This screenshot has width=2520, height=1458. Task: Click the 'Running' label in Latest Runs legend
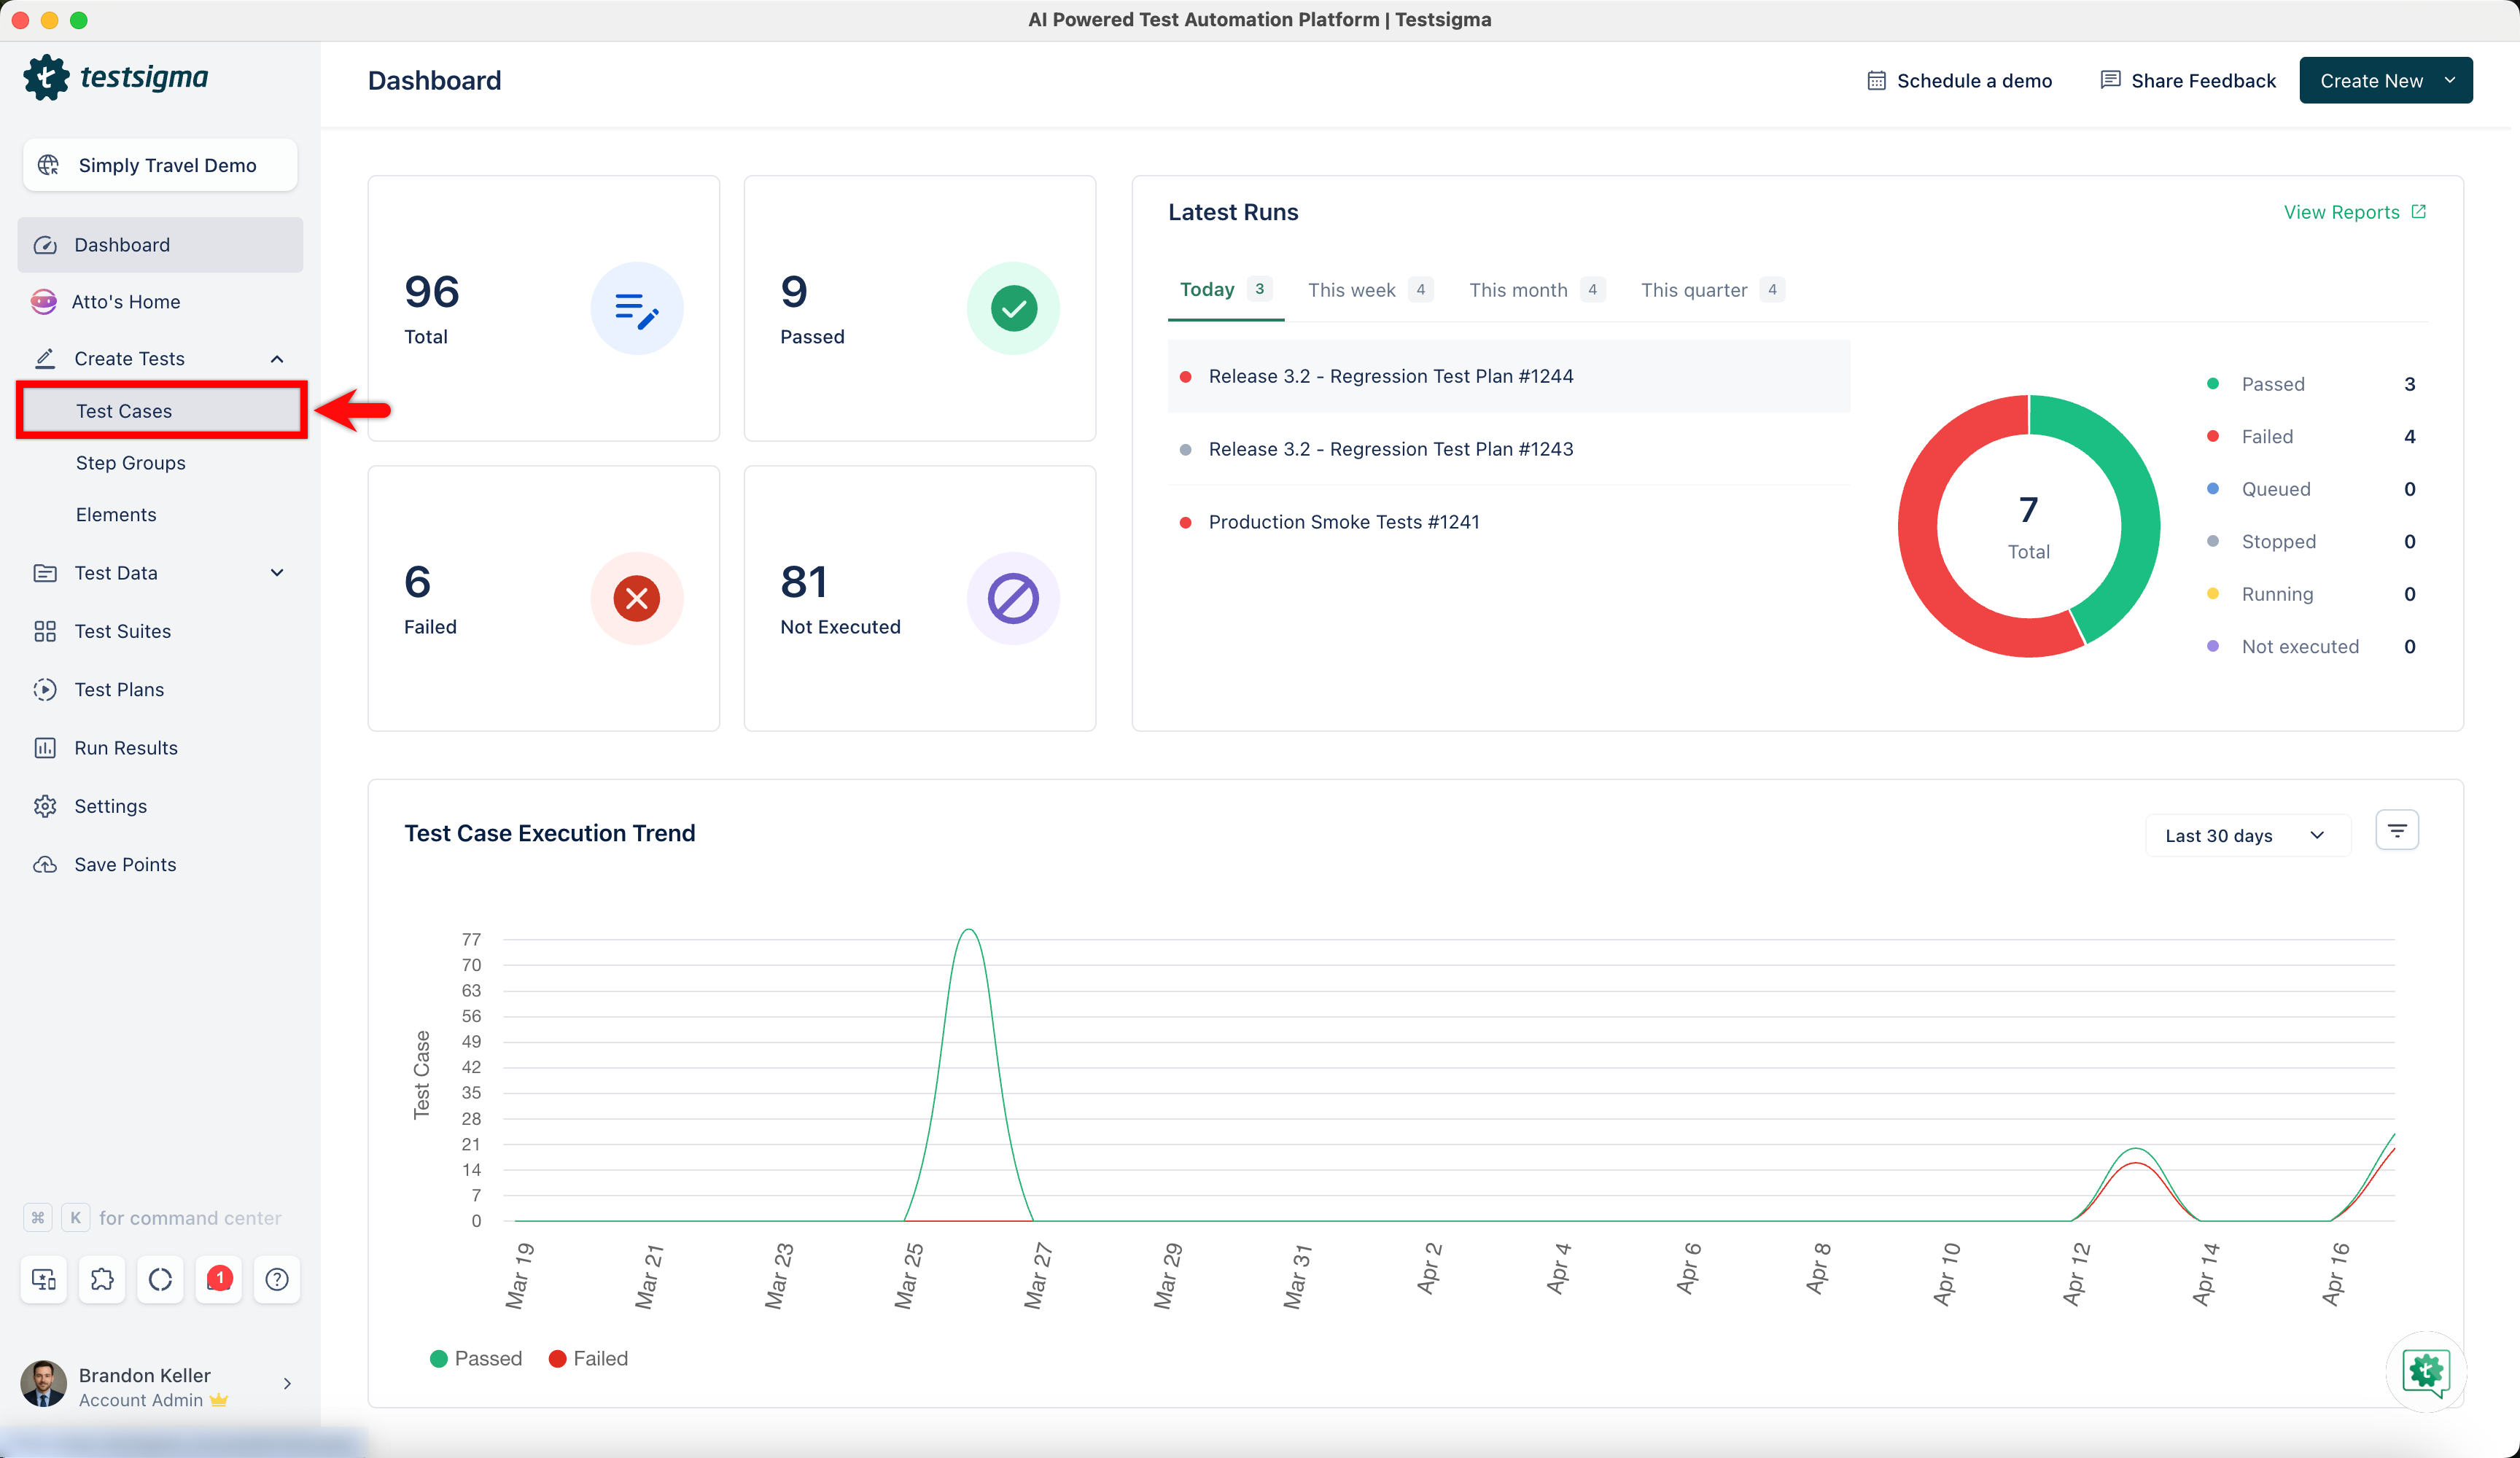[x=2277, y=594]
